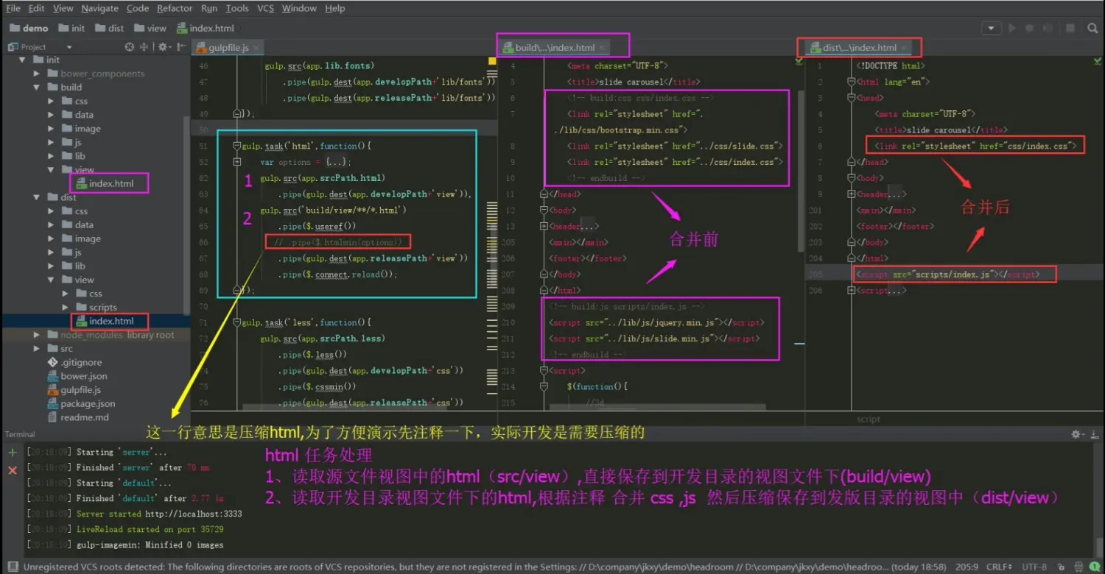Open the VCS menu

click(265, 8)
